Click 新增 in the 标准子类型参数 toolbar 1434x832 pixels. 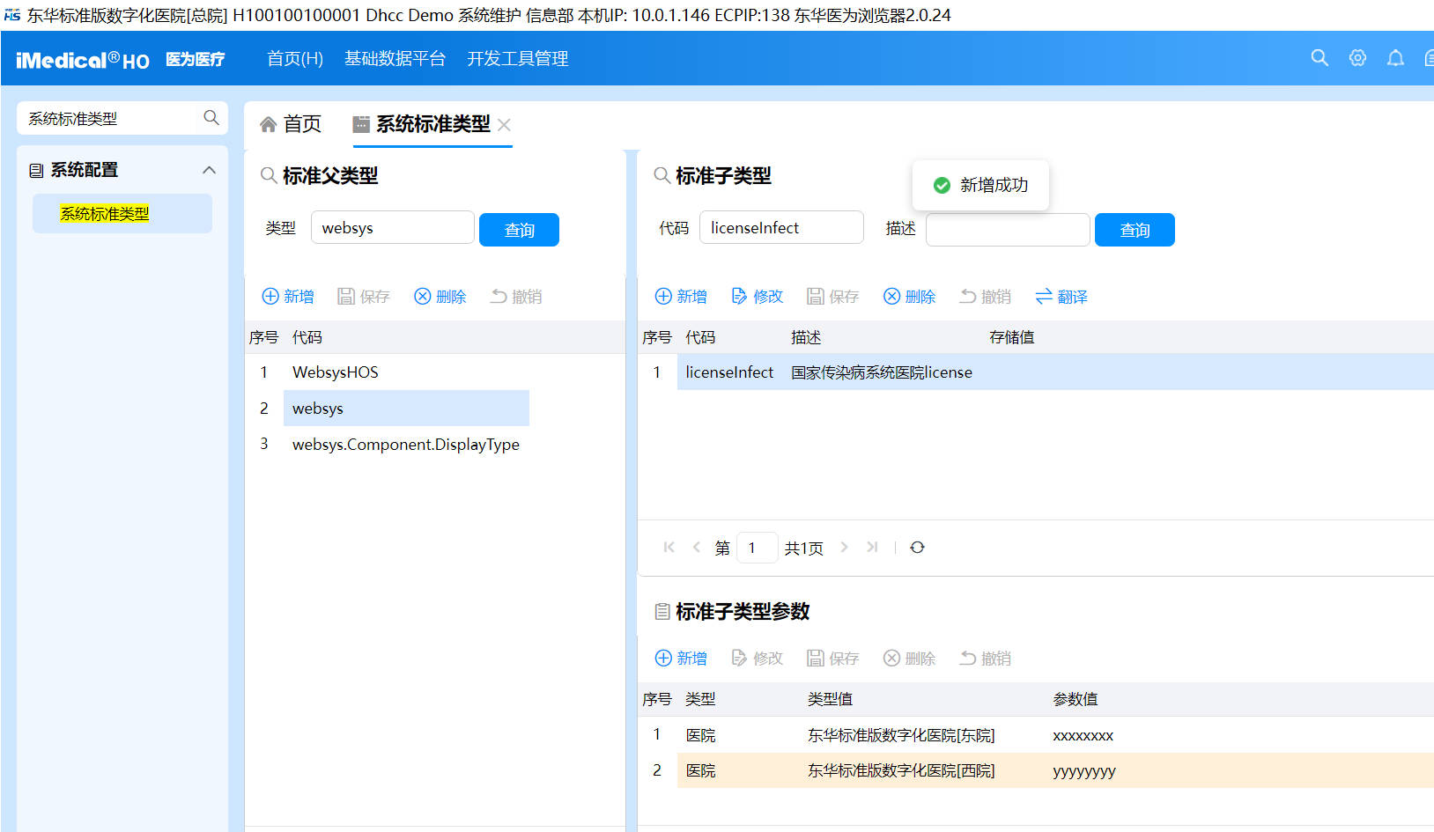click(681, 659)
